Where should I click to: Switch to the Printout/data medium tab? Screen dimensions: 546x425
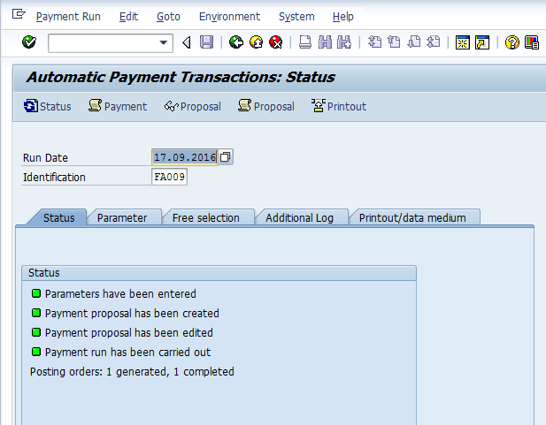point(412,217)
